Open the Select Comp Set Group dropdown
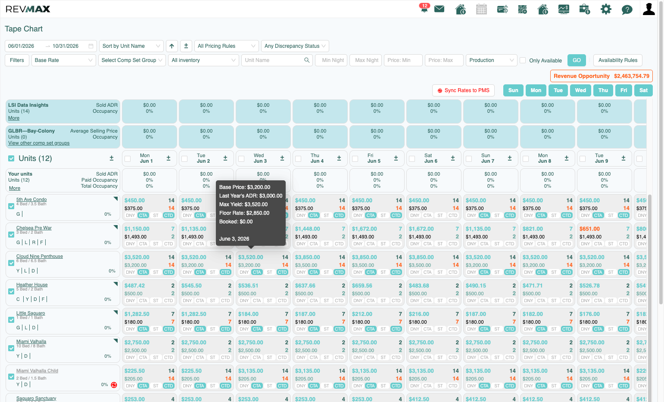Viewport: 664px width, 402px height. click(x=132, y=60)
